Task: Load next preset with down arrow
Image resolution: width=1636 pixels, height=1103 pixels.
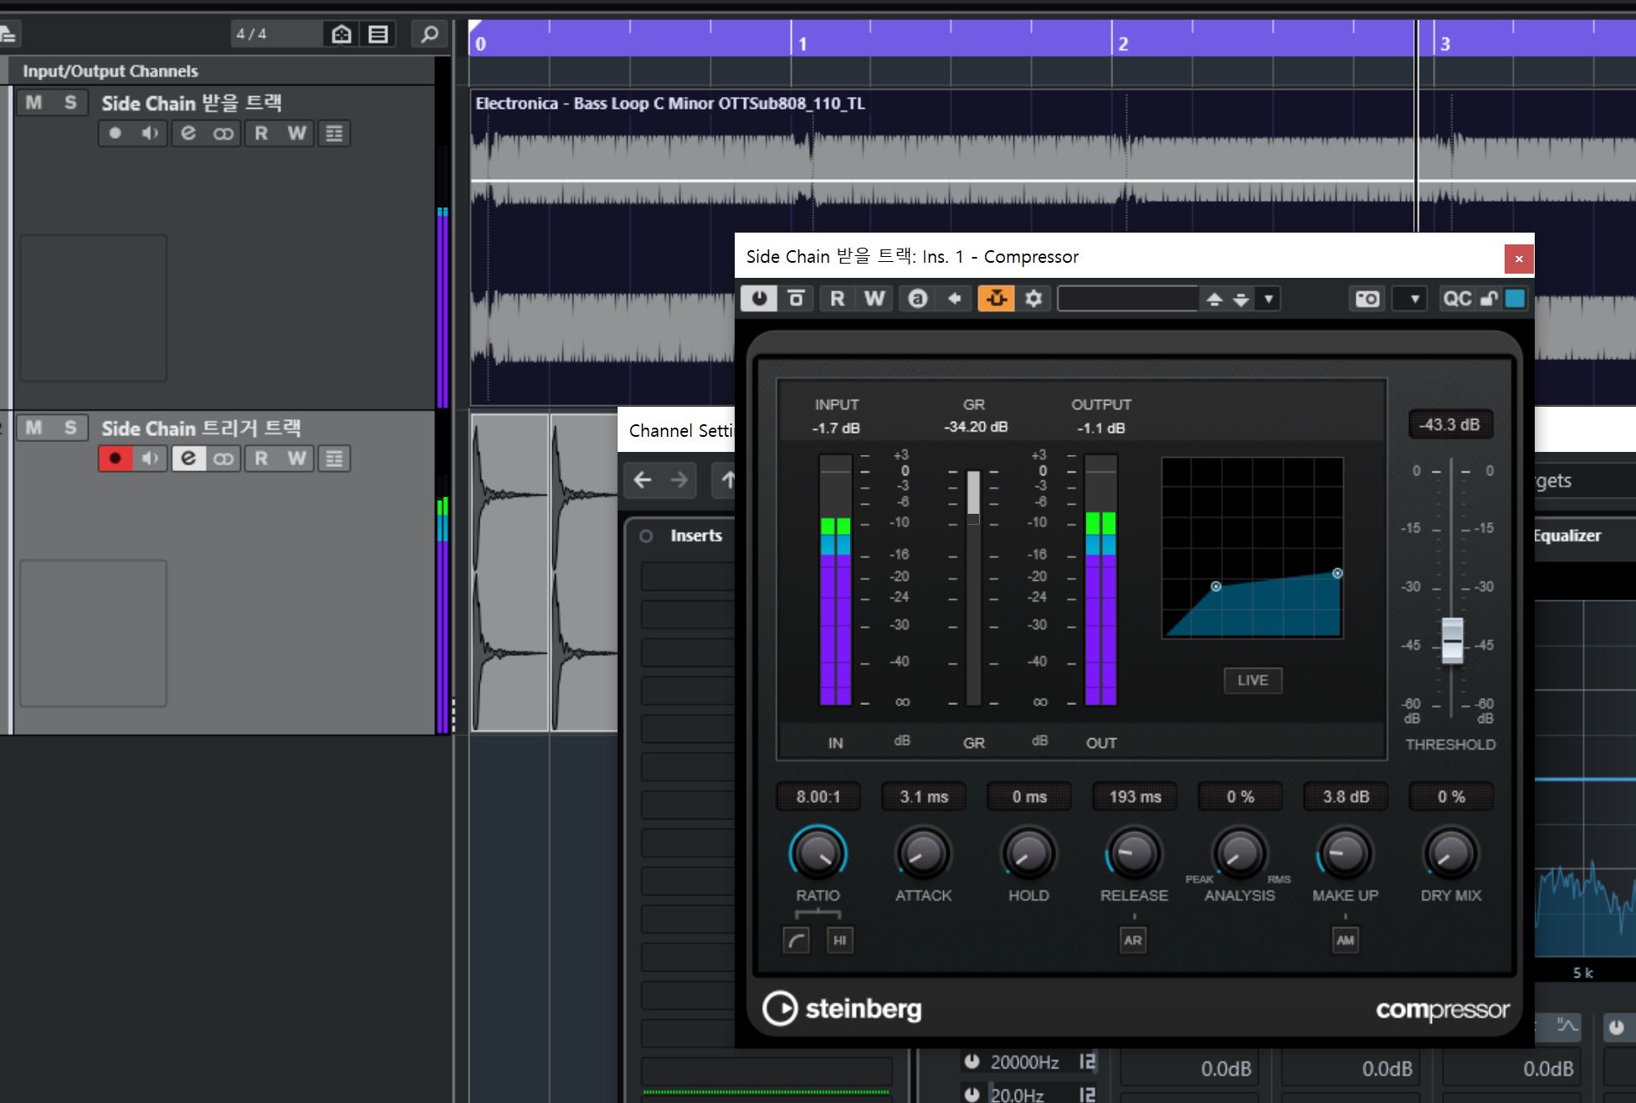Action: [x=1241, y=300]
